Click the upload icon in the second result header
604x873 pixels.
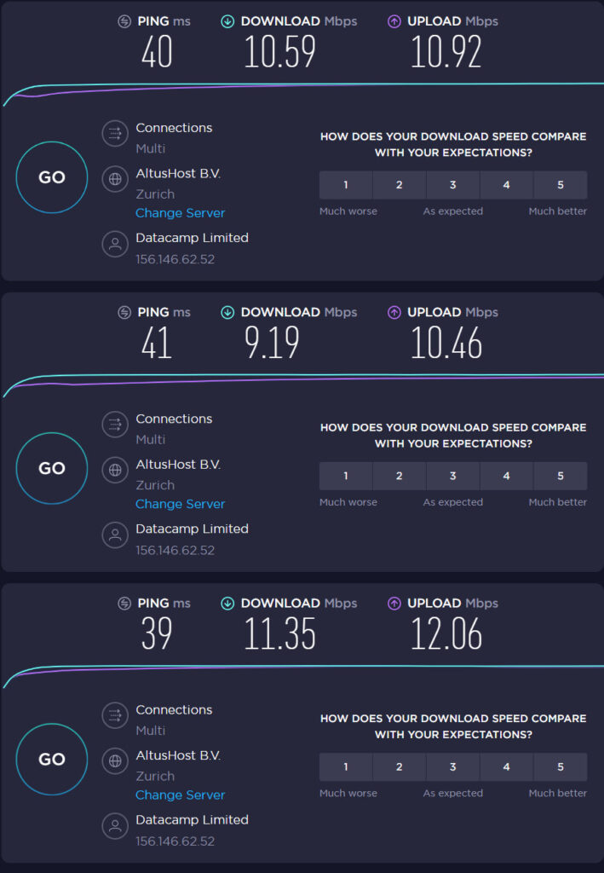tap(393, 312)
